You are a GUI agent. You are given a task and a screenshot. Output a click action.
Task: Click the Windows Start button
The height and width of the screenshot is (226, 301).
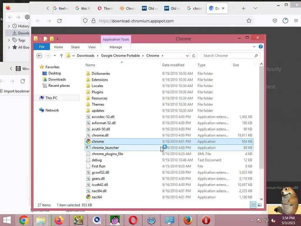[7, 220]
